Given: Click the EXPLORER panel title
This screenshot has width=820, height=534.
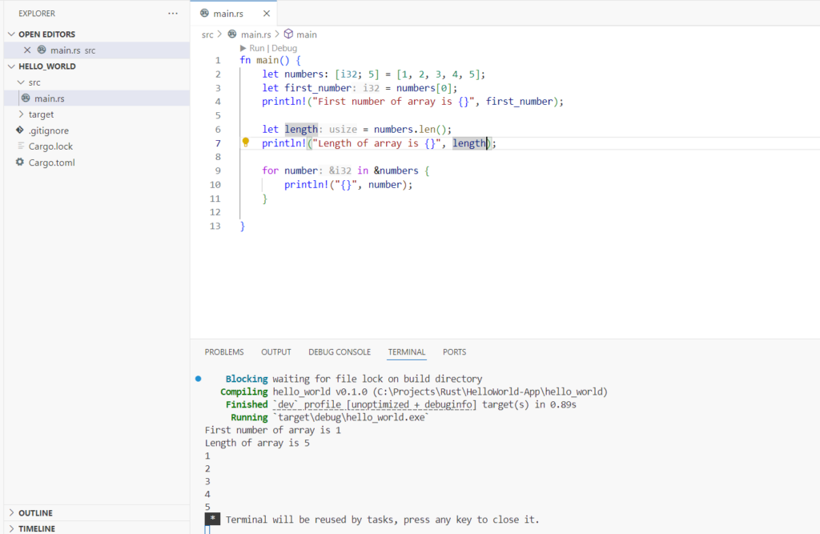Looking at the screenshot, I should 37,14.
